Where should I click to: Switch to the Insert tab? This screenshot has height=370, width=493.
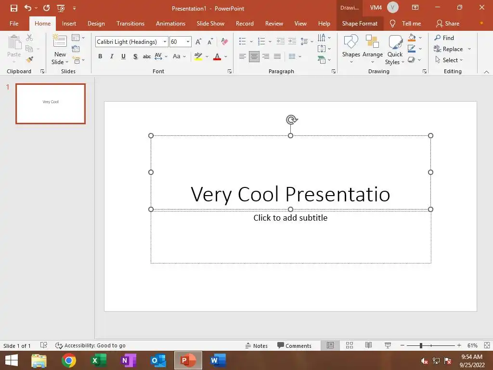coord(69,23)
